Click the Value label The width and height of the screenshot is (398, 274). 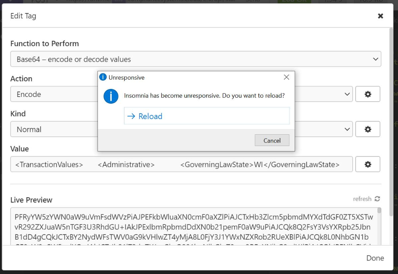click(x=20, y=149)
